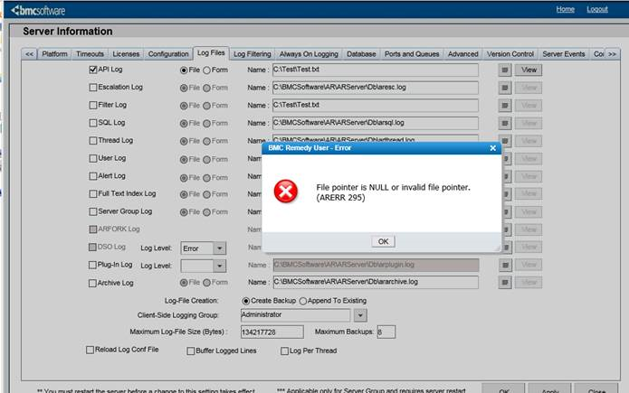Click in API Log file name field
The height and width of the screenshot is (393, 629).
(x=376, y=70)
